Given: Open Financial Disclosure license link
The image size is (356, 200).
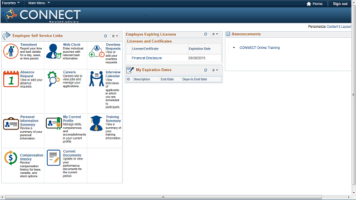Looking at the screenshot, I should pyautogui.click(x=147, y=58).
